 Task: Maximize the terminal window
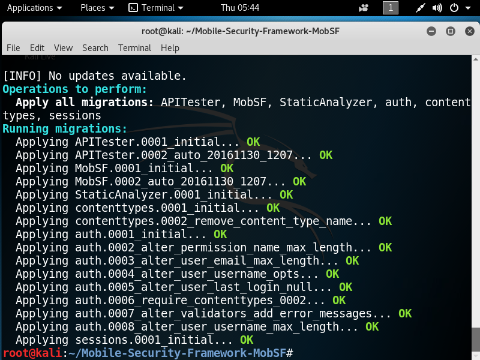tap(451, 31)
